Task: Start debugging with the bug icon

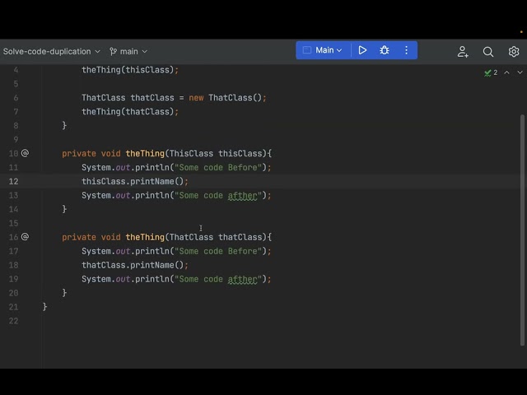Action: (385, 50)
